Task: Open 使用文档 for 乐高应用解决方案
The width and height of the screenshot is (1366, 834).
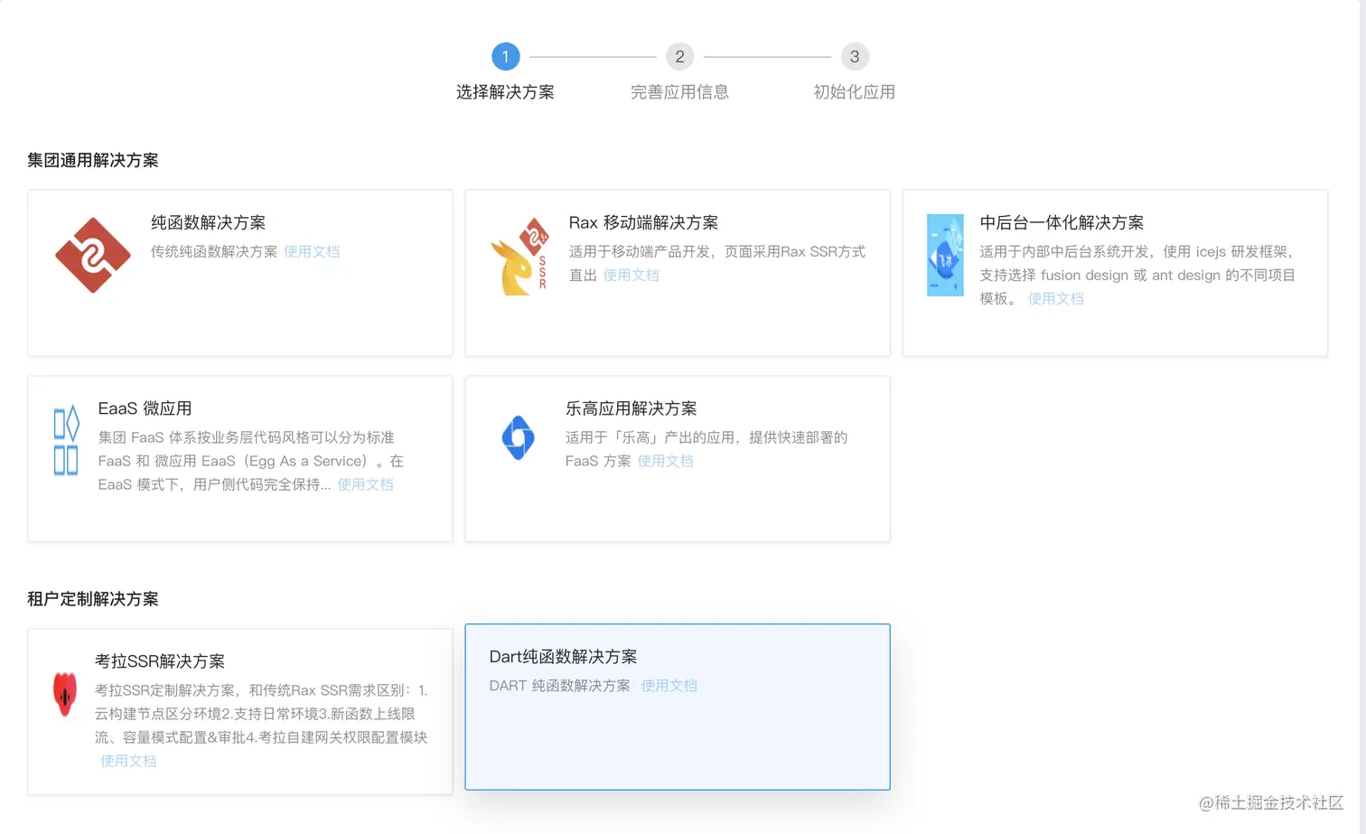Action: pos(666,461)
